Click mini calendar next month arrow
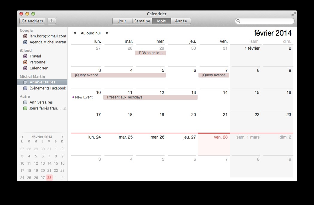314x205 pixels. [63, 137]
